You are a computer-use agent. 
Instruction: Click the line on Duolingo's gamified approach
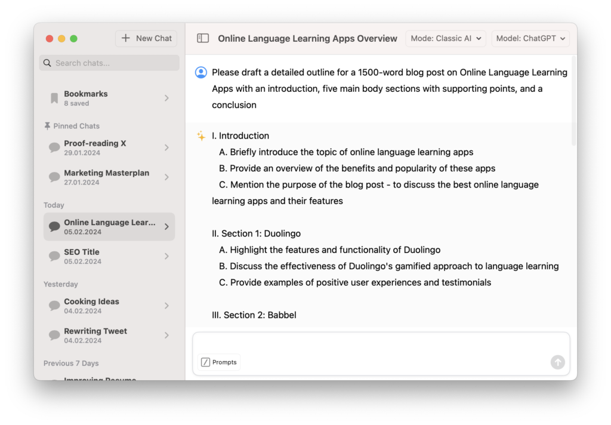click(389, 266)
